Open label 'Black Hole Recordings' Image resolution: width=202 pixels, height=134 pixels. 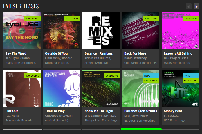[21, 63]
